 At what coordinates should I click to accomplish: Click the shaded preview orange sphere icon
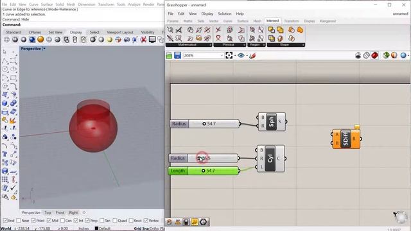coord(394,55)
